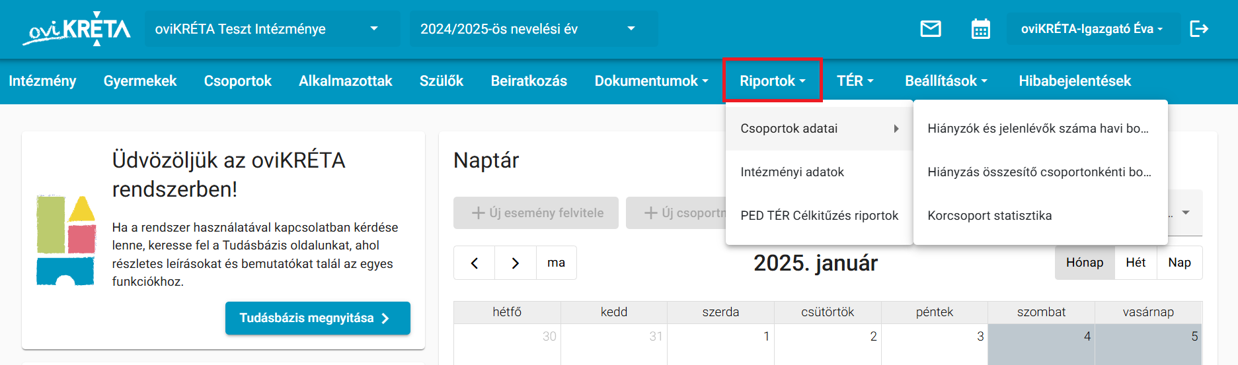Open the calendar icon in header
This screenshot has height=365, width=1238.
click(x=981, y=29)
